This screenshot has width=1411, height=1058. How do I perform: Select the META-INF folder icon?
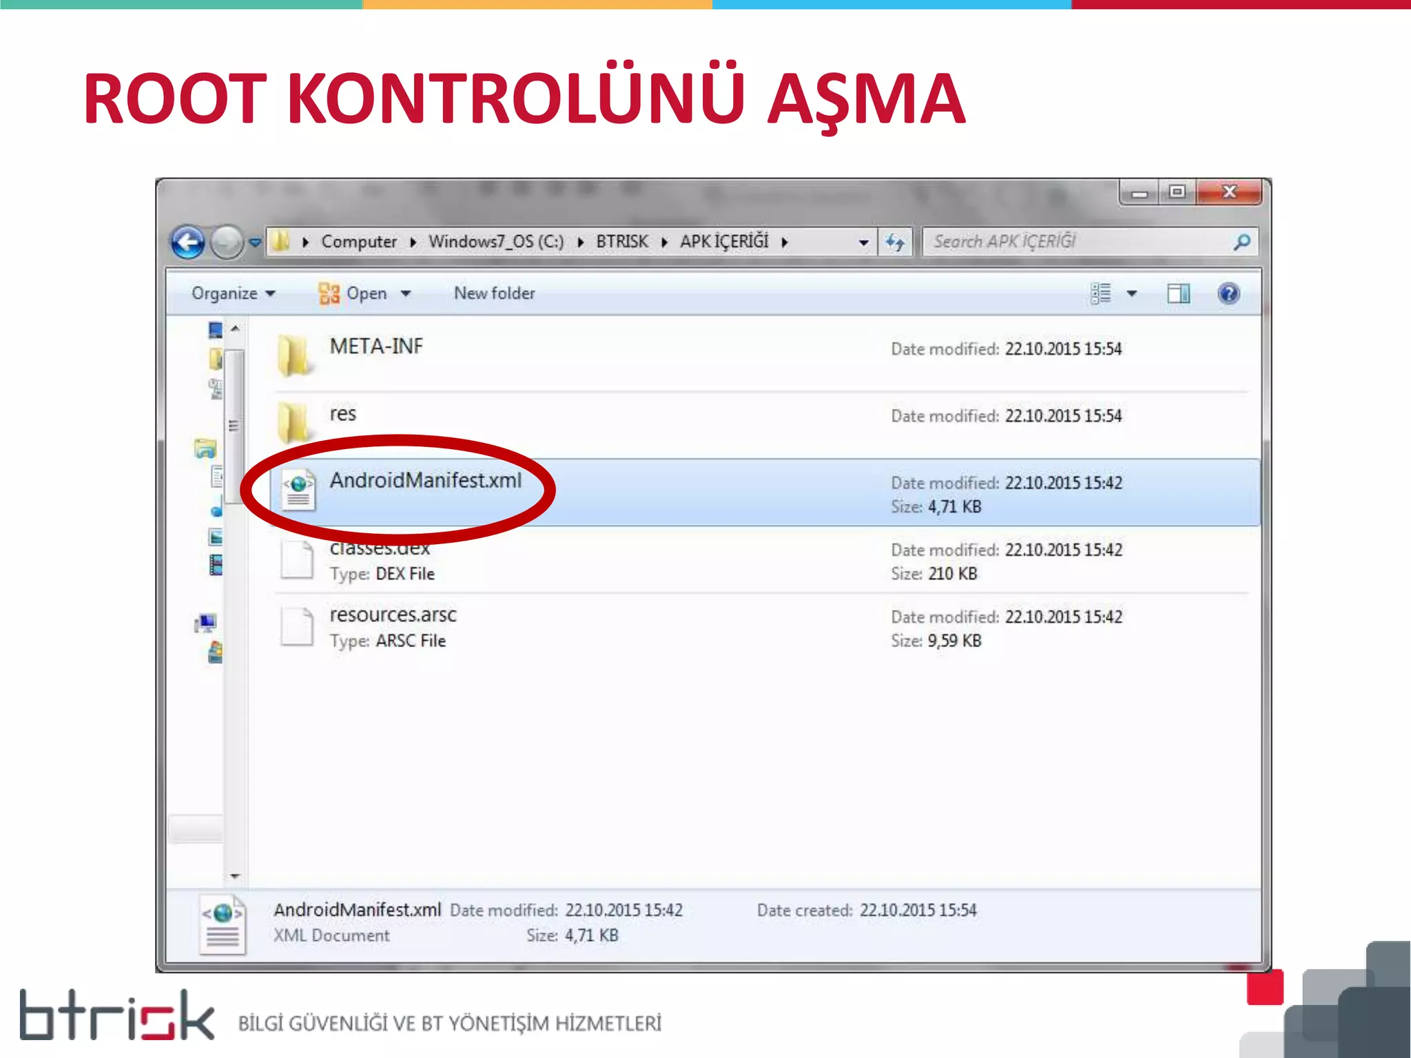[295, 355]
